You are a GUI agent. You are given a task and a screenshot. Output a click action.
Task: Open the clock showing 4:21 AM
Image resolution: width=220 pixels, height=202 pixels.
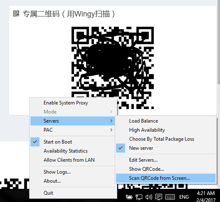click(x=206, y=197)
